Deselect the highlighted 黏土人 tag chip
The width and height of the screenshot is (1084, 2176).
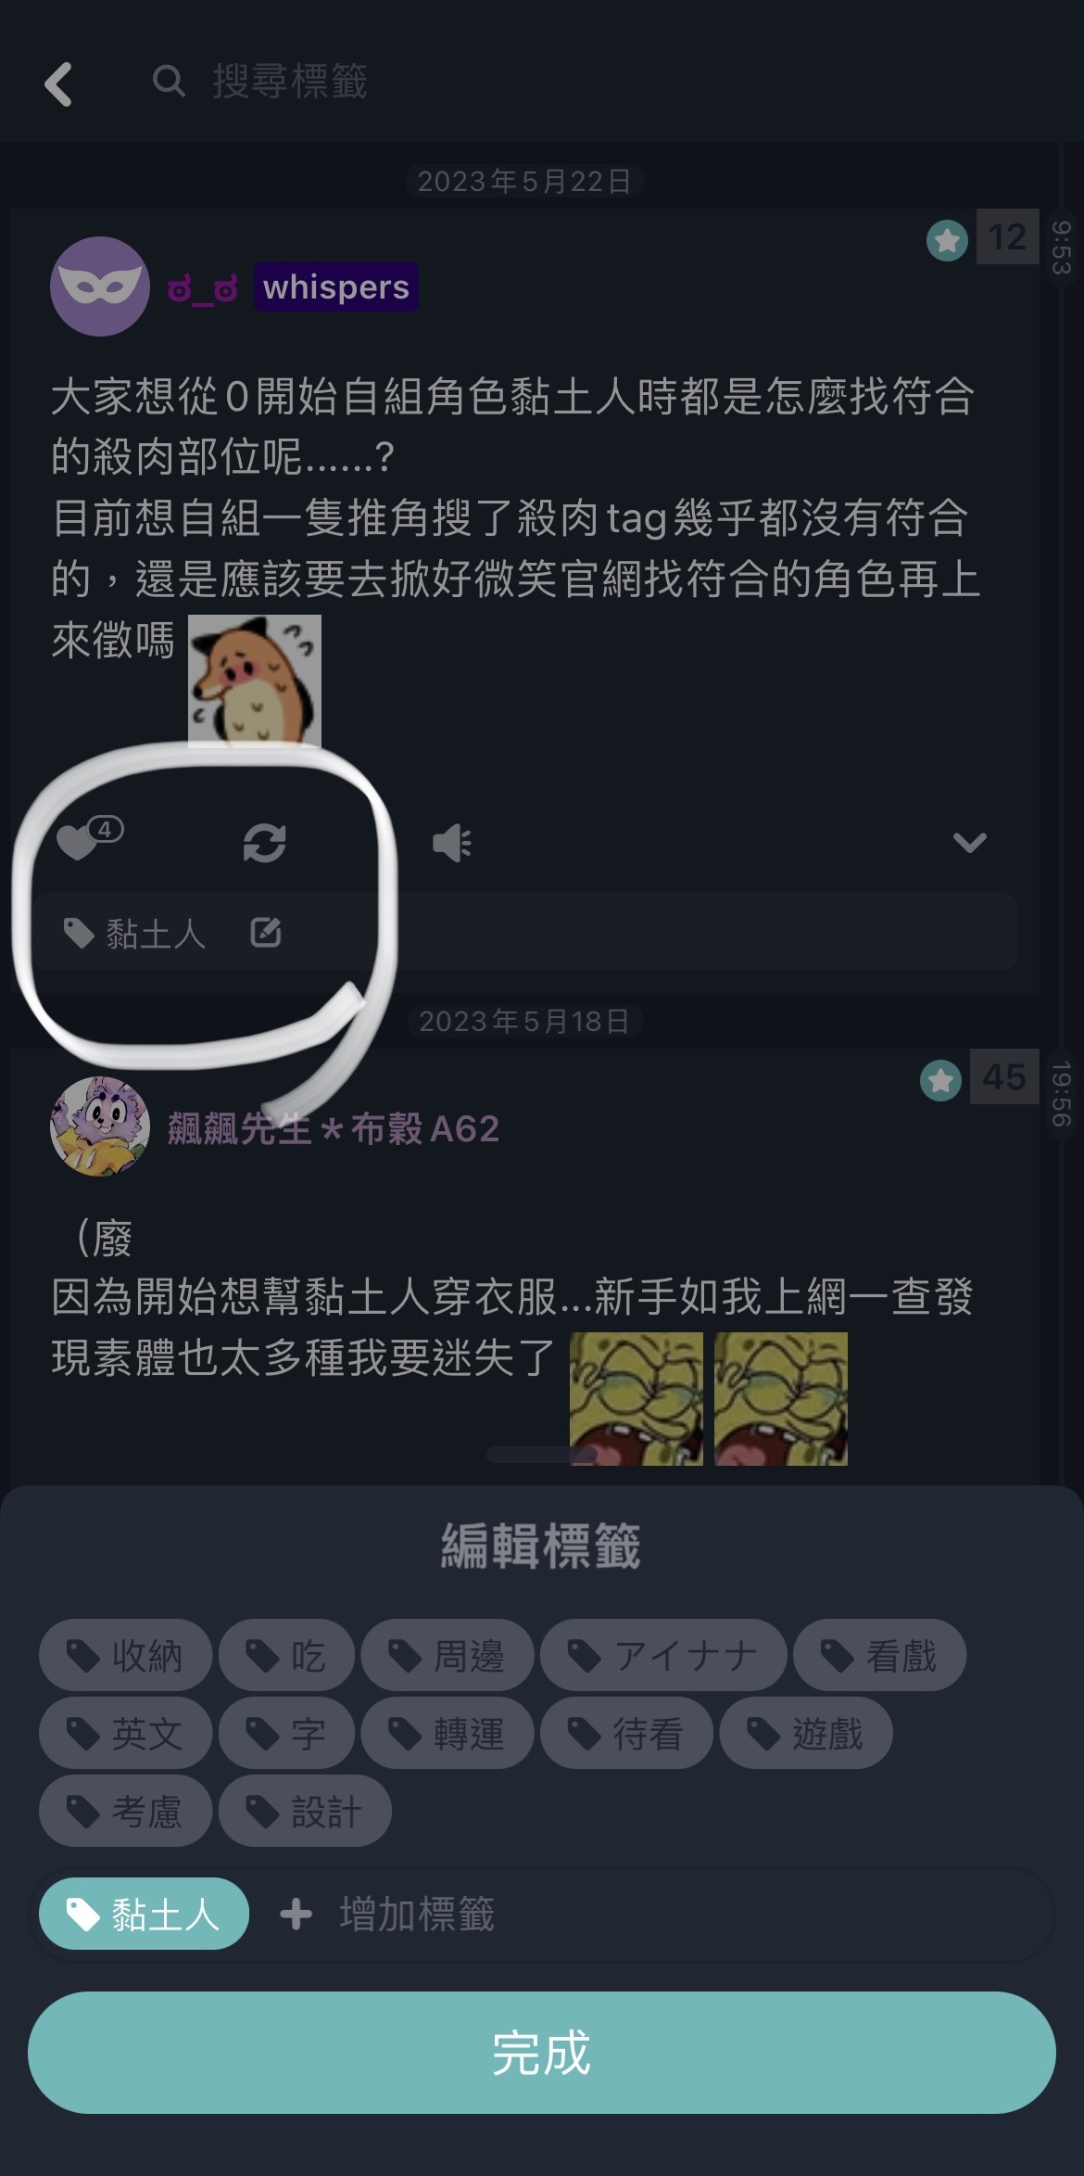(x=144, y=1914)
